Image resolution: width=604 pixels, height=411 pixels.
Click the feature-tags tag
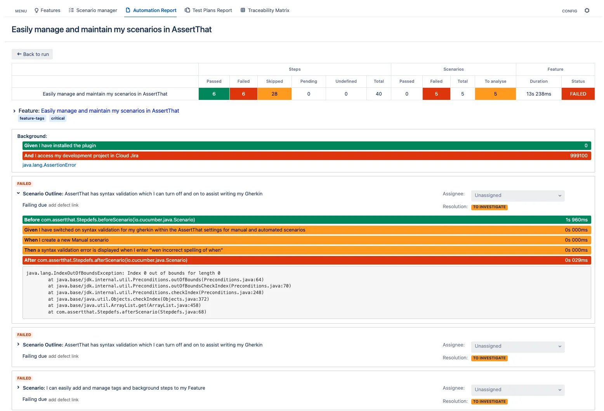(x=32, y=118)
